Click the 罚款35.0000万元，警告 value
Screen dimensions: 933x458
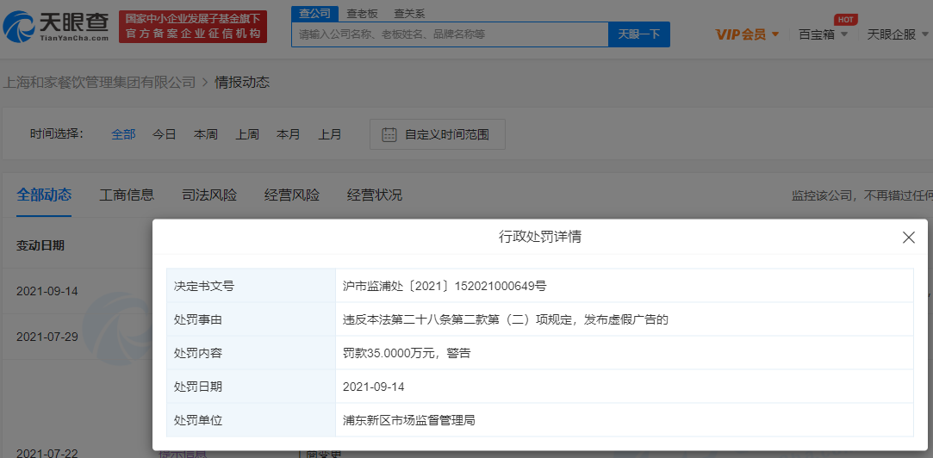click(x=407, y=353)
